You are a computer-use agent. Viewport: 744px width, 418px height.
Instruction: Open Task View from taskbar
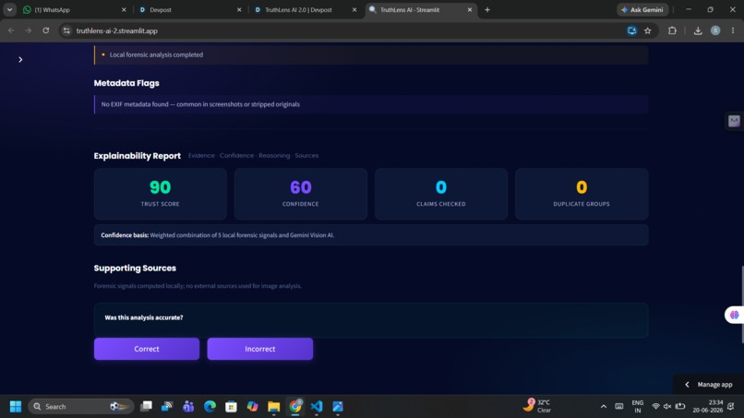(x=146, y=407)
